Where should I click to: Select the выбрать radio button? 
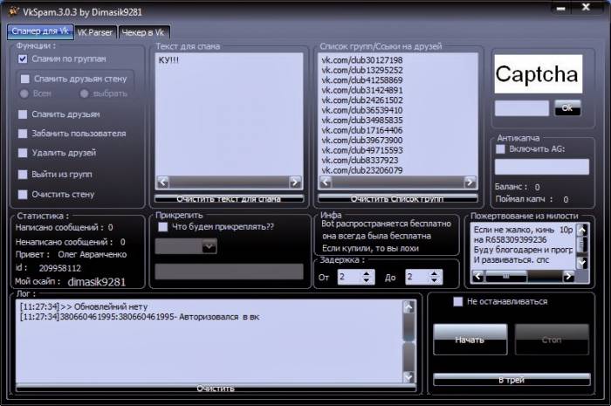84,93
